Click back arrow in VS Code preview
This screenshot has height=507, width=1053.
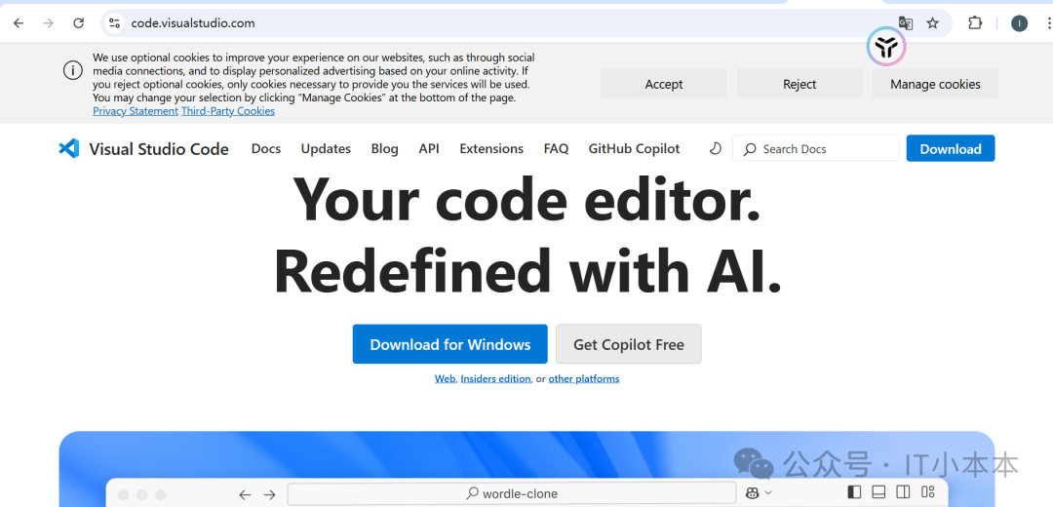point(245,495)
